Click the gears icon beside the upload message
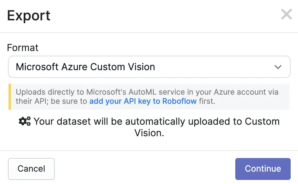 (25, 121)
